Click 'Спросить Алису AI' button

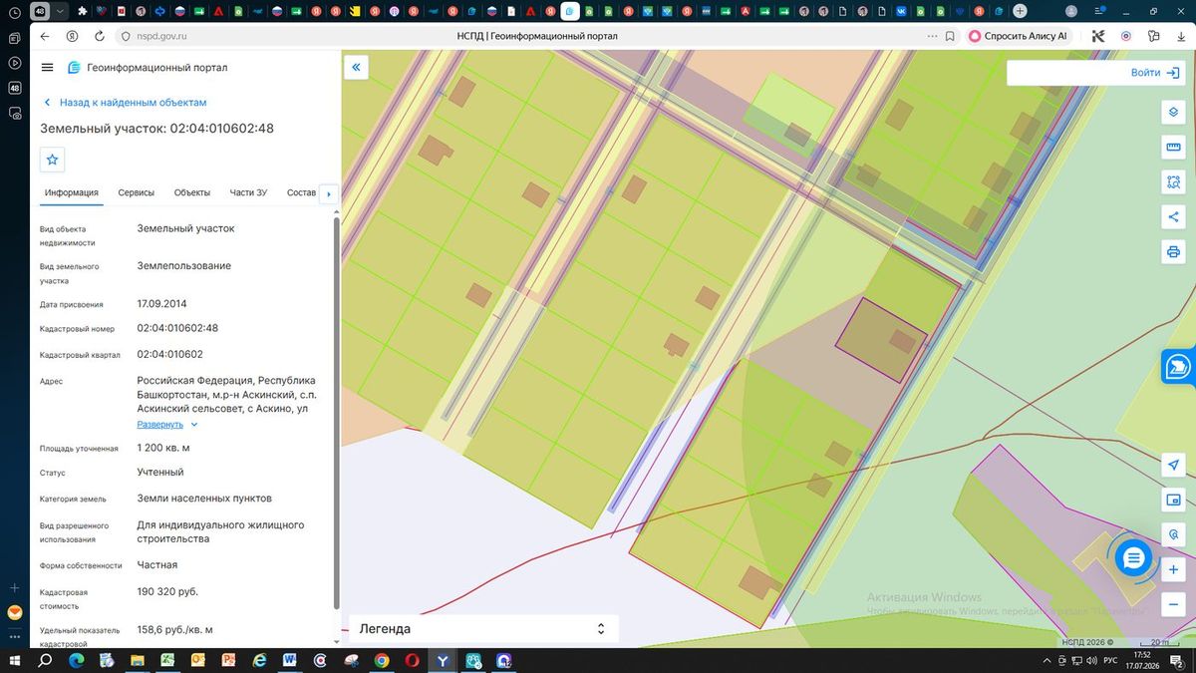tap(1018, 36)
